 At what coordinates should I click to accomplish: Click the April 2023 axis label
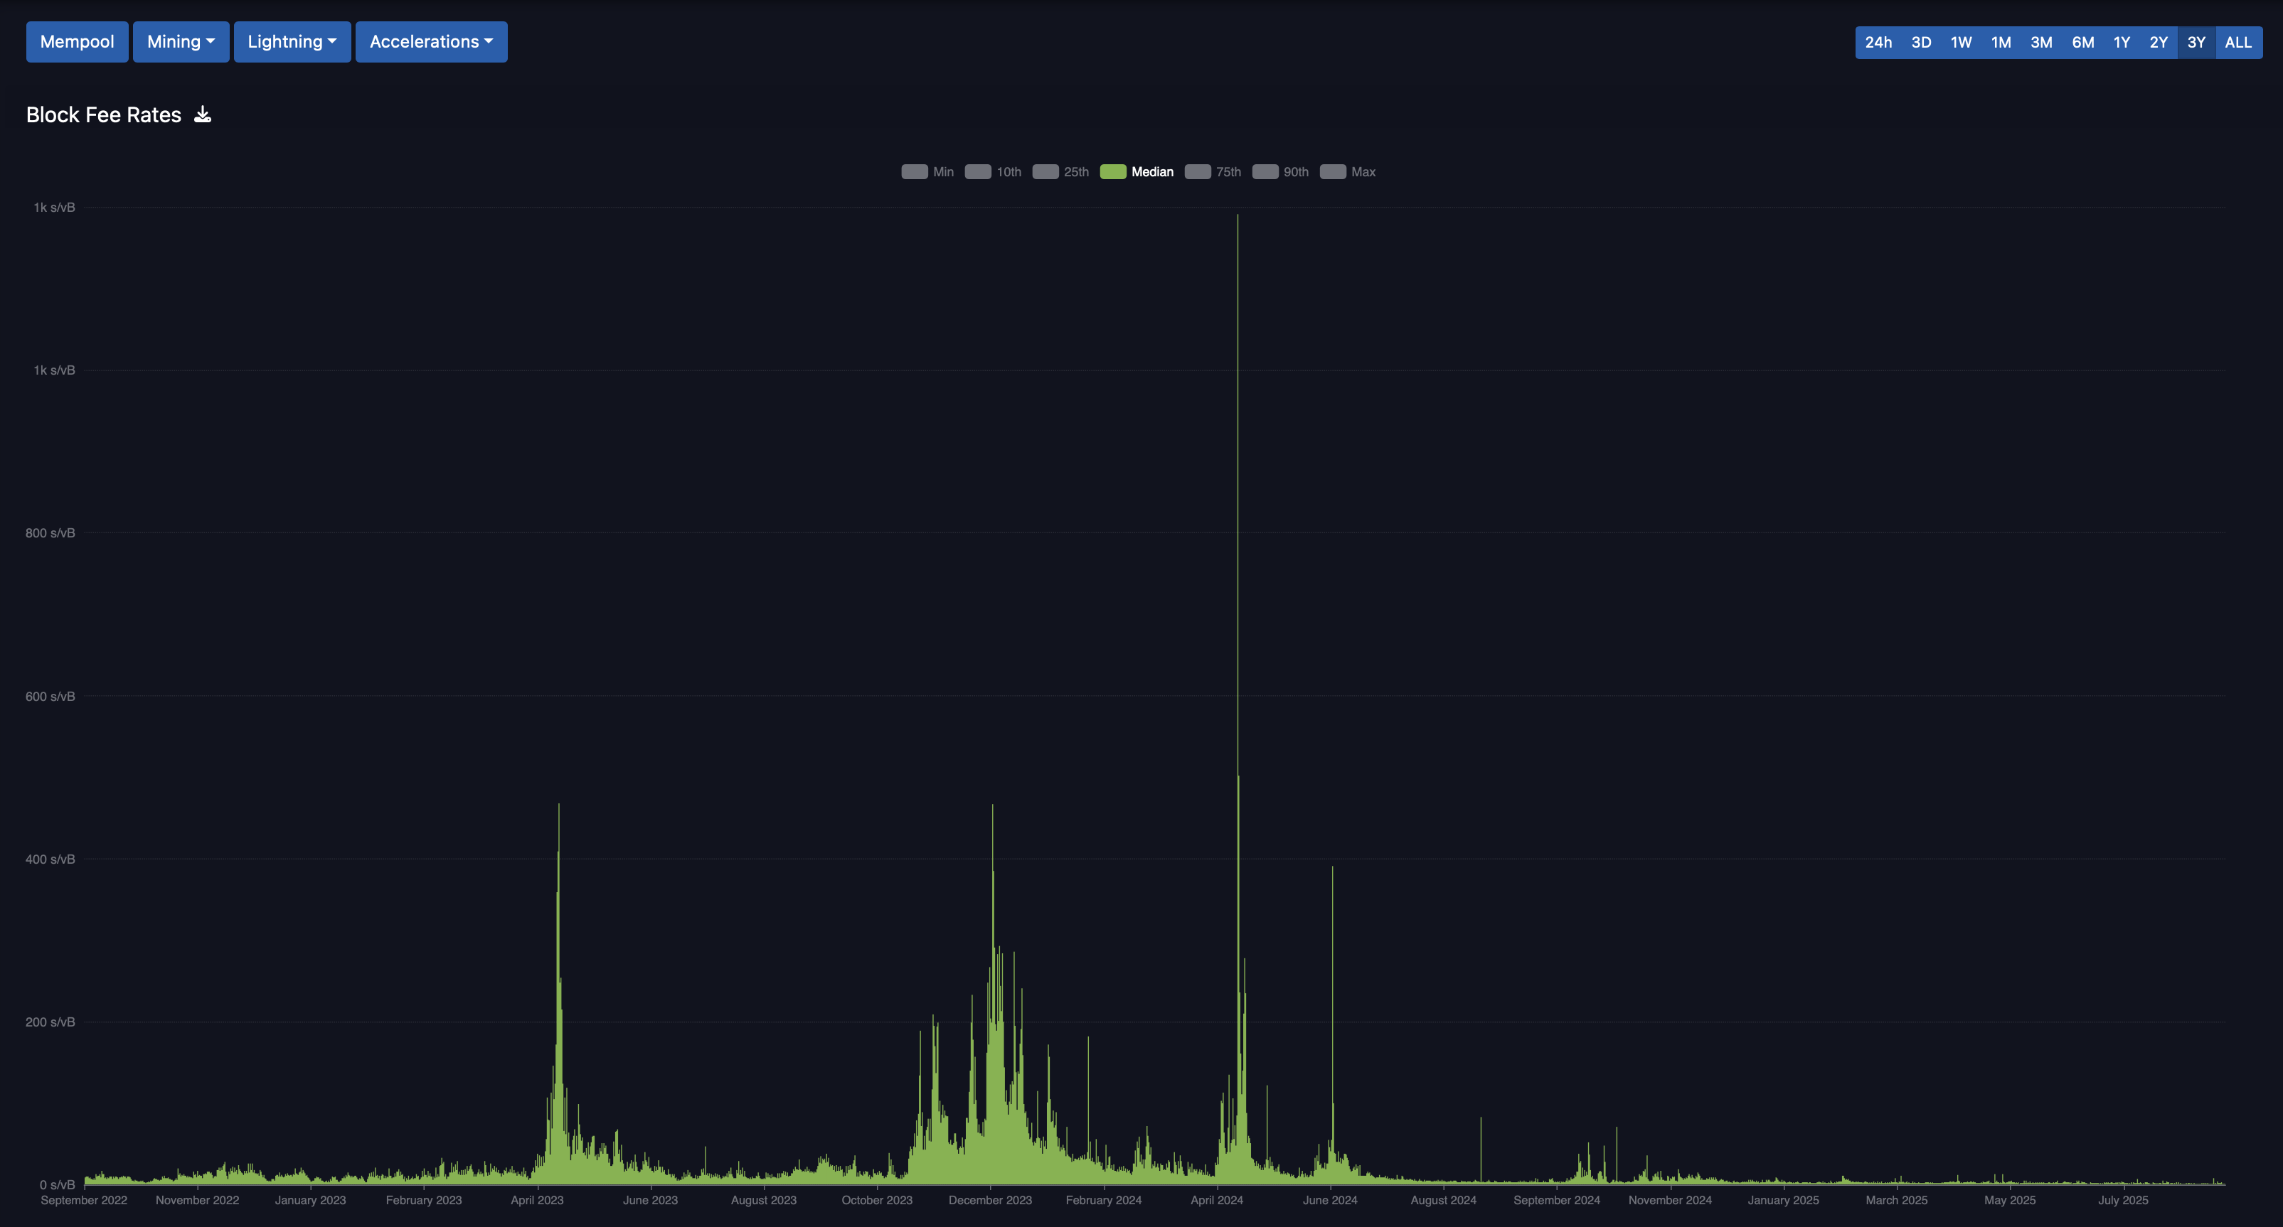click(537, 1201)
